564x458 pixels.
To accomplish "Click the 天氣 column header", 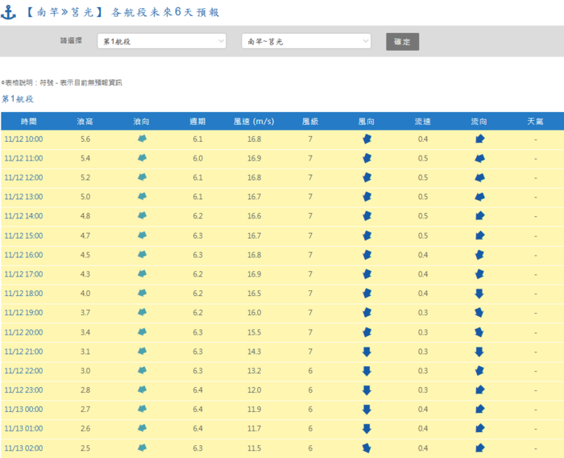I will (535, 121).
